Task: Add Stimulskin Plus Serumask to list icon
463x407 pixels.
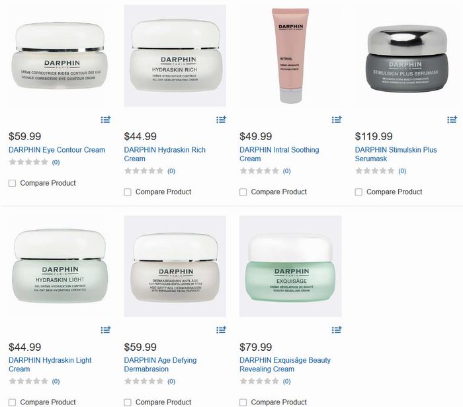Action: [x=452, y=120]
